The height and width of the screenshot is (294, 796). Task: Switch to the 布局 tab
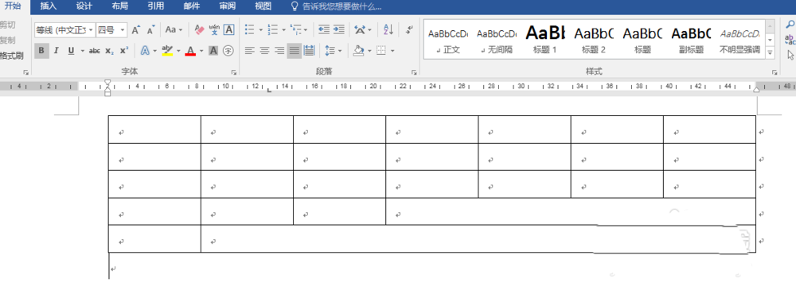(x=120, y=6)
